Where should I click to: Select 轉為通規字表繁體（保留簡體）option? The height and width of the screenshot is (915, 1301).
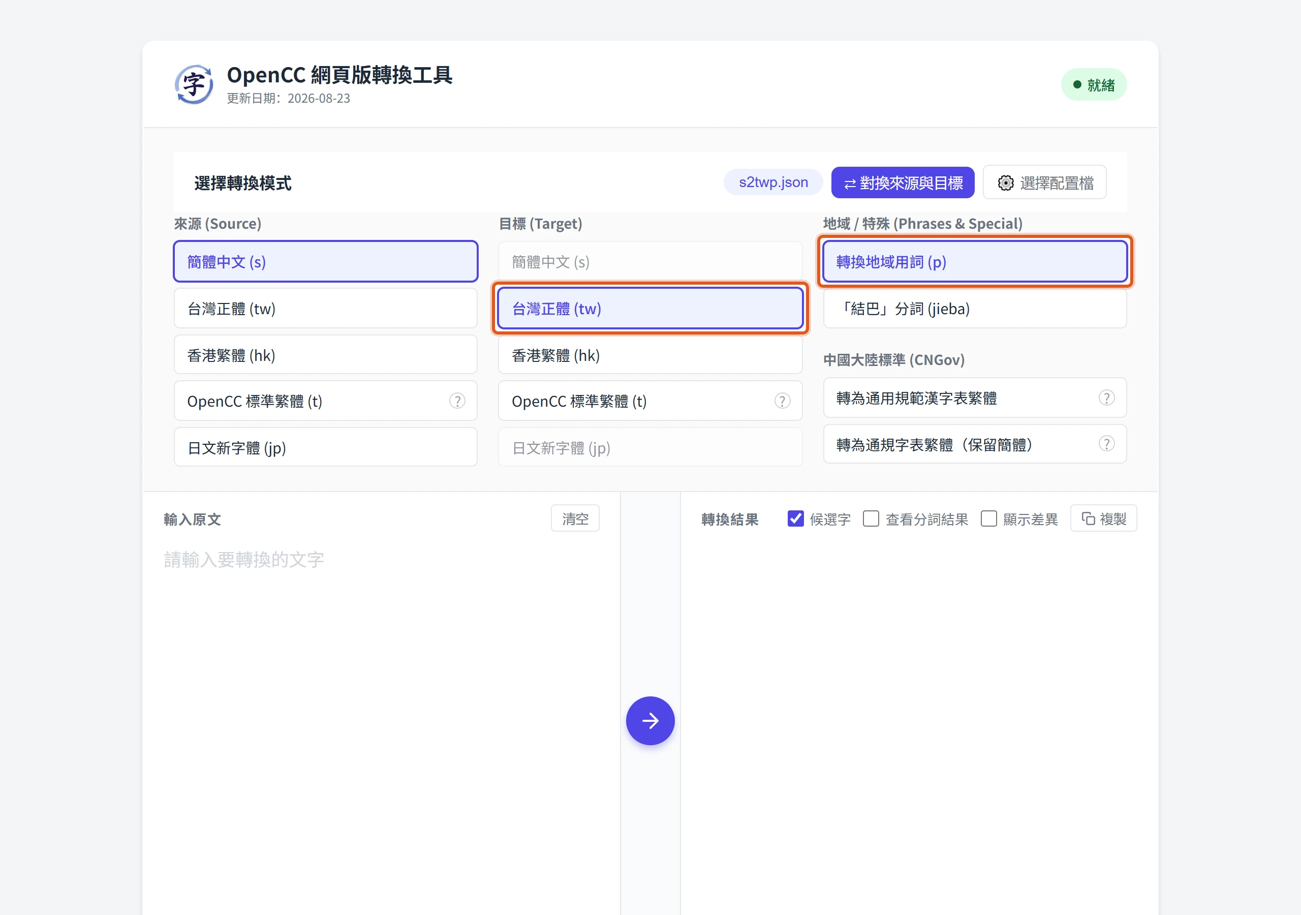975,444
